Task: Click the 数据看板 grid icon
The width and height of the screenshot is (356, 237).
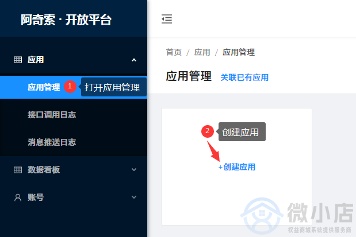Action: click(18, 170)
